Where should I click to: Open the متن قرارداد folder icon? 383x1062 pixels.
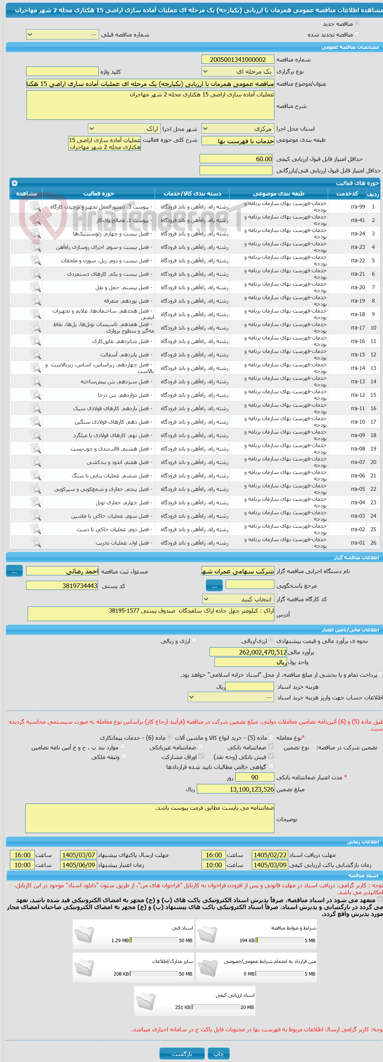208,968
